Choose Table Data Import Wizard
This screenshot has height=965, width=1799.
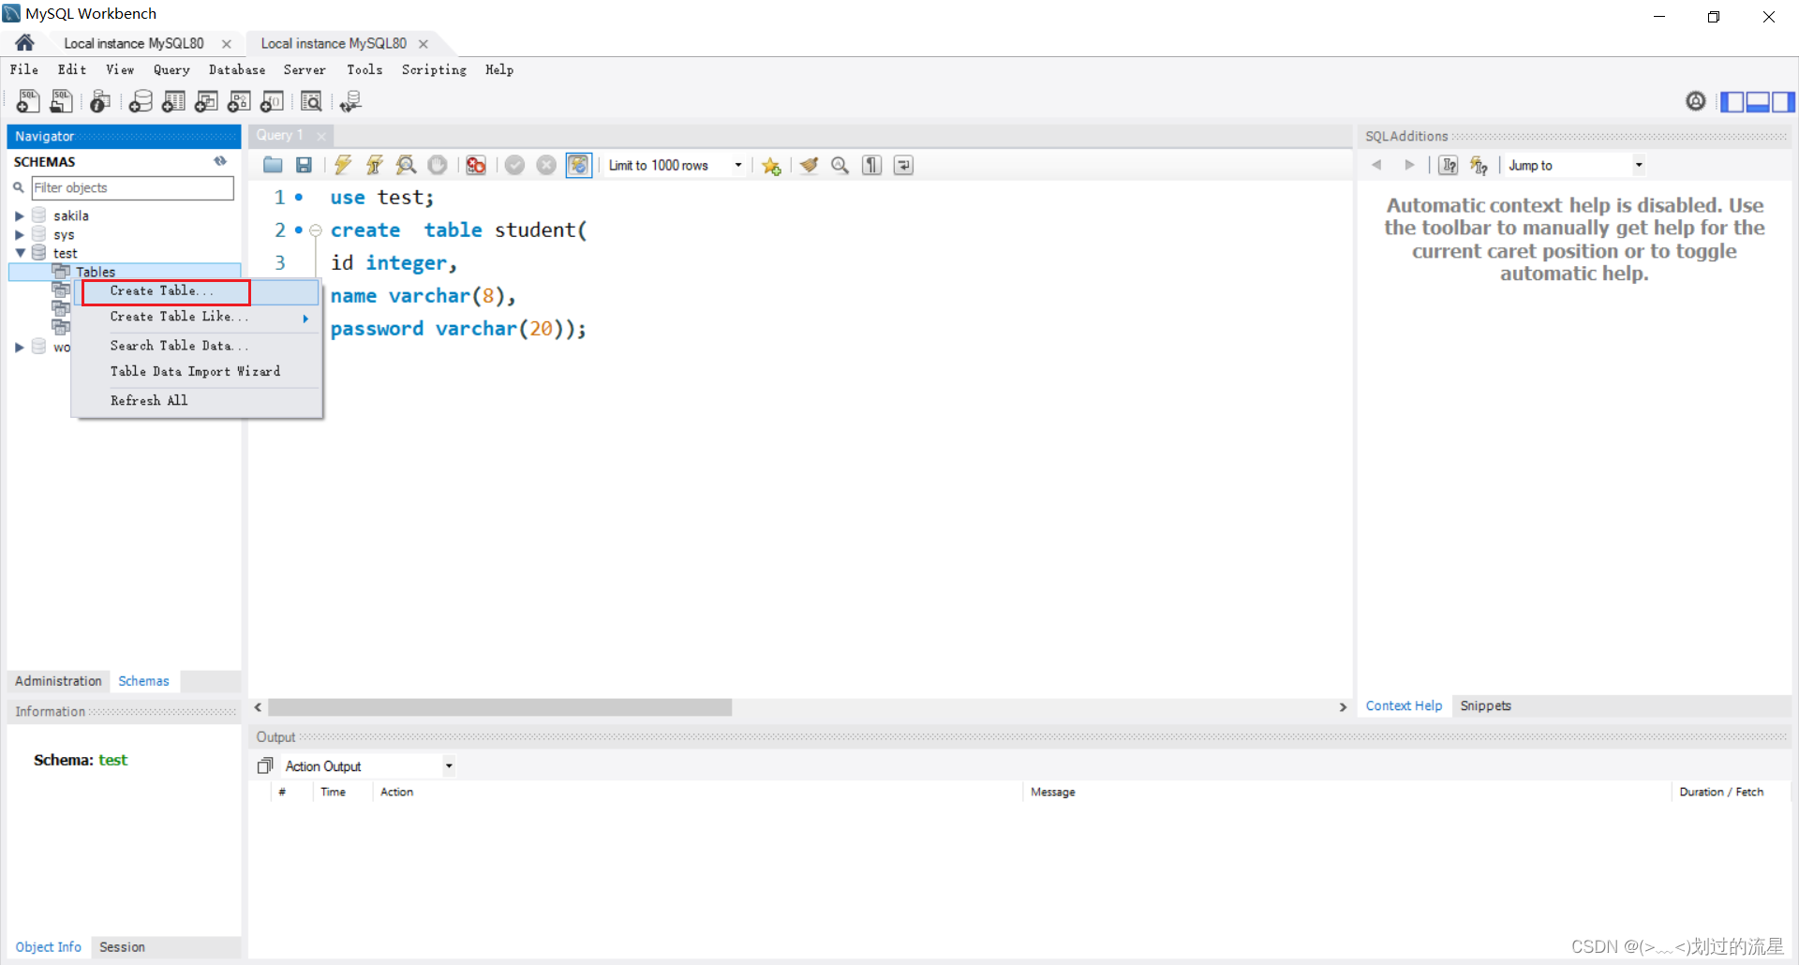(x=198, y=371)
